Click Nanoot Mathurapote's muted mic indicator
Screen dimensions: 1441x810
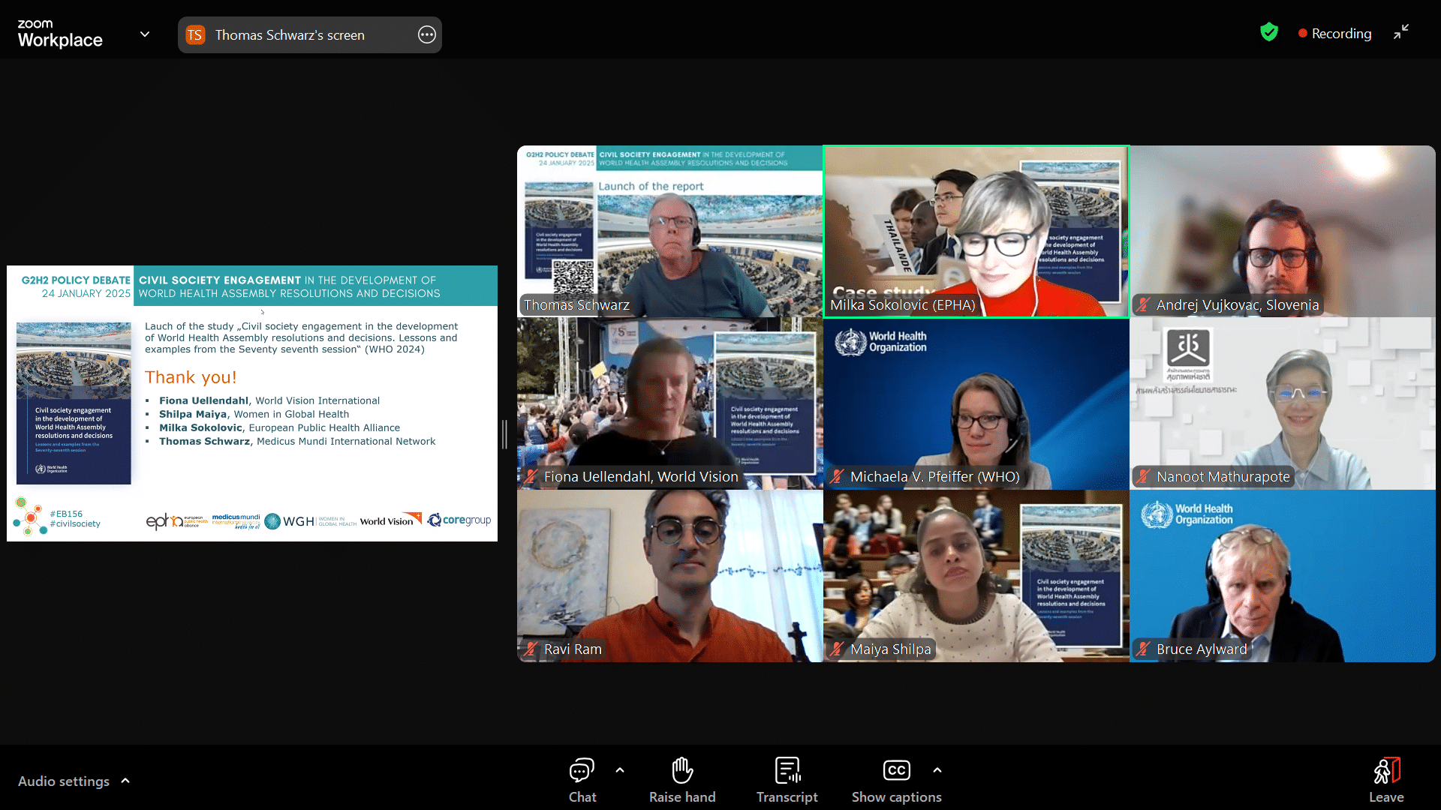click(x=1143, y=476)
